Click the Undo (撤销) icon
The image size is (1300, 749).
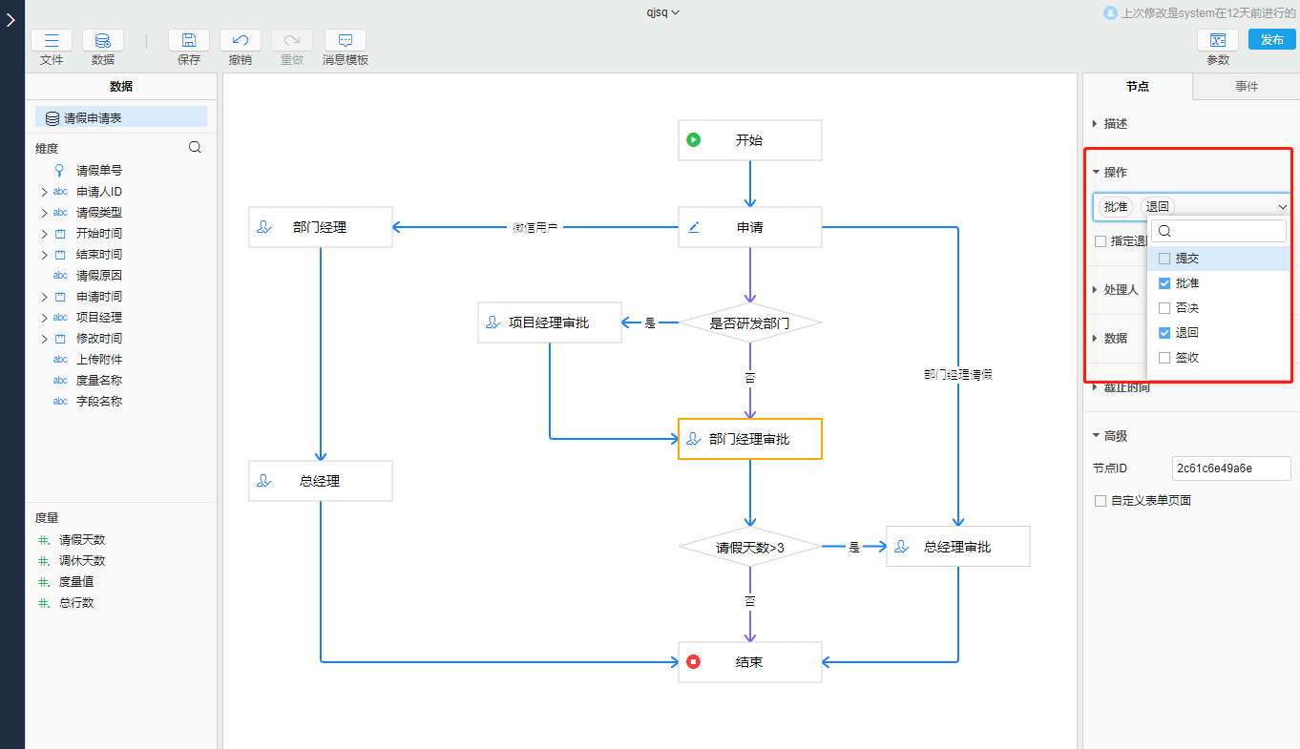pos(241,40)
